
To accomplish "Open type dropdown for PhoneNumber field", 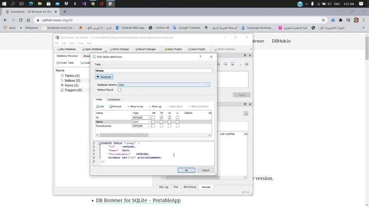I will [x=141, y=126].
